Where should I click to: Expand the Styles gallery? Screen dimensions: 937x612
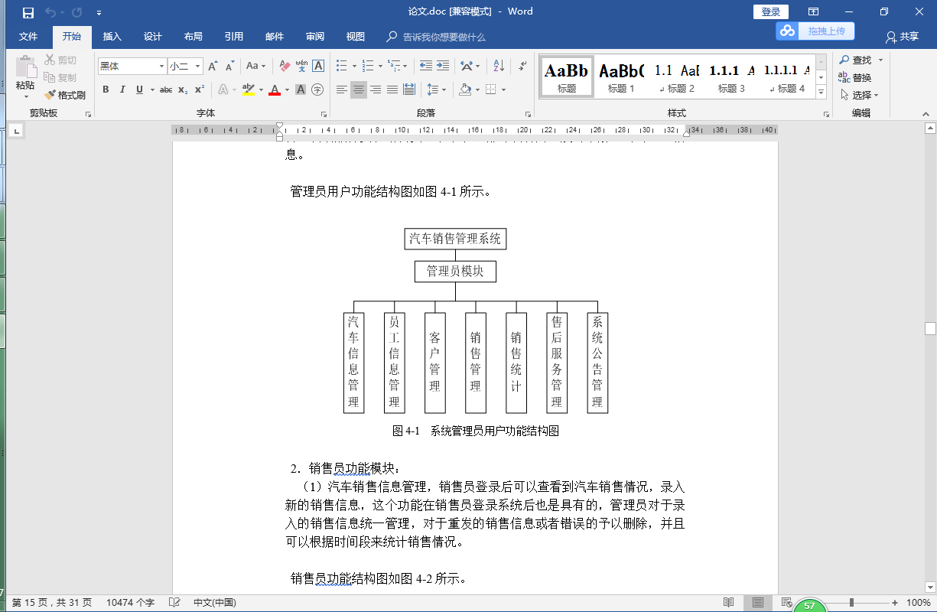(x=822, y=93)
